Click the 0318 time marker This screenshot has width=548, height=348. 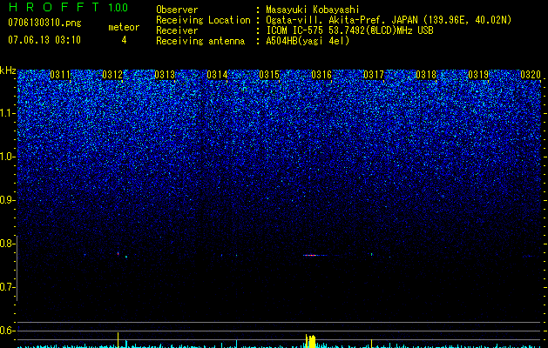pyautogui.click(x=426, y=75)
